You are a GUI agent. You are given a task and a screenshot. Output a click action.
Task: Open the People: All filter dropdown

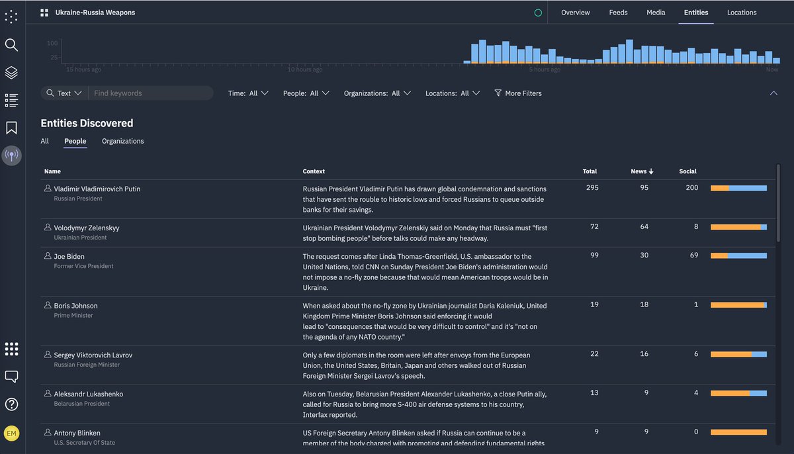(x=306, y=93)
